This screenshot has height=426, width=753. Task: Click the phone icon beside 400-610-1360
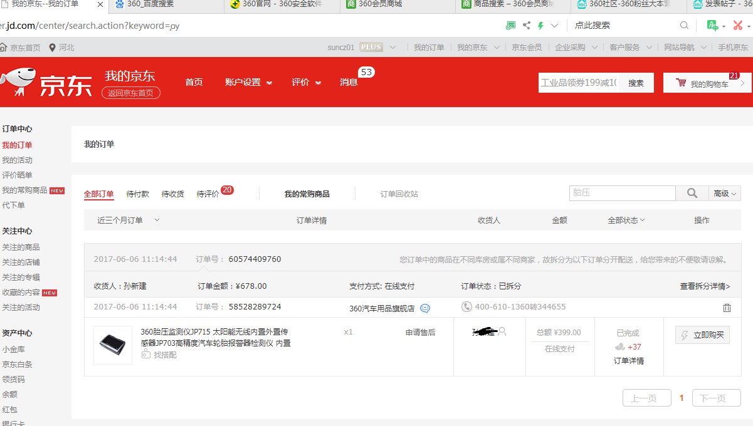click(466, 307)
